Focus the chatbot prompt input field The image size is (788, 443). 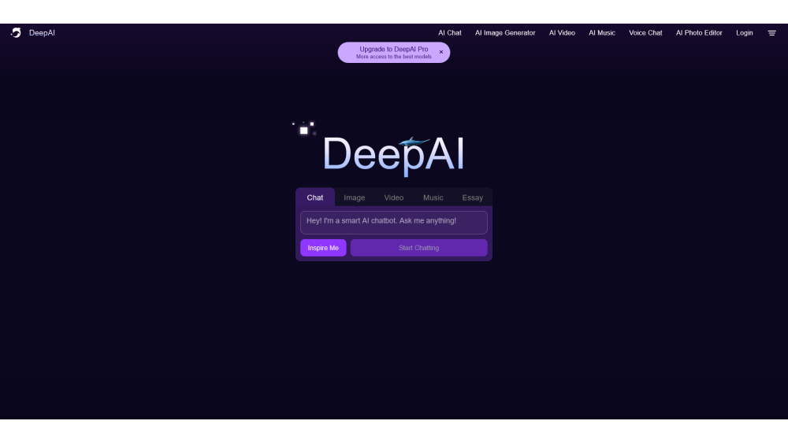coord(393,222)
